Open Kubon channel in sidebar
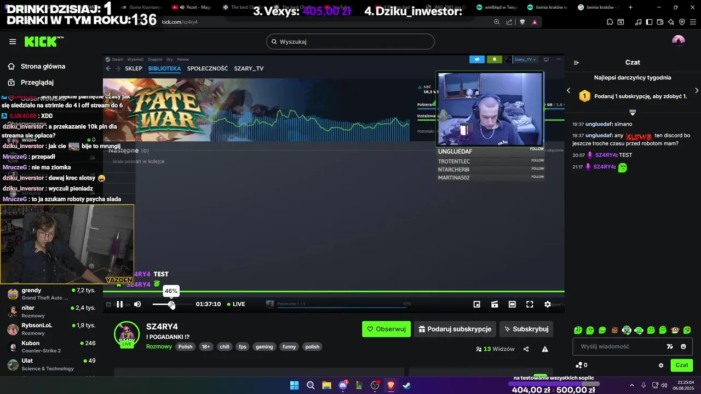This screenshot has height=394, width=701. point(51,346)
